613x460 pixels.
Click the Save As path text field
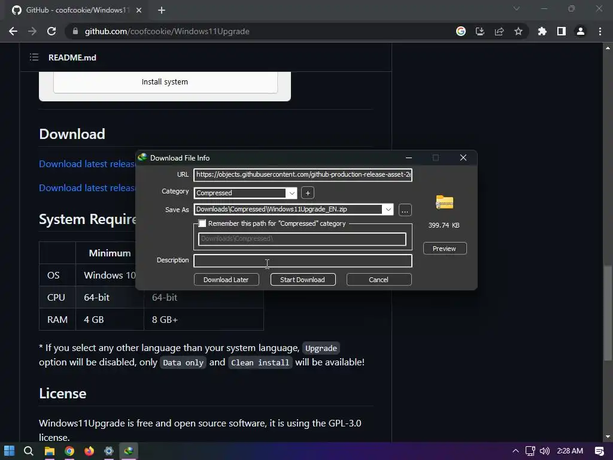pyautogui.click(x=288, y=209)
